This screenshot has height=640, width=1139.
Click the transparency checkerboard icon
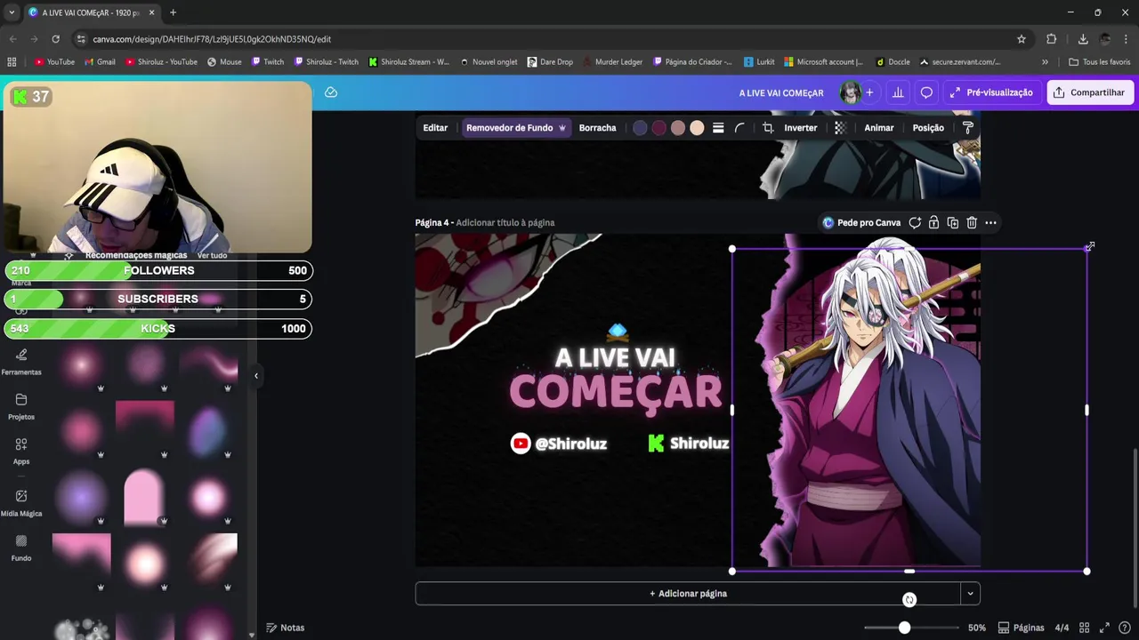839,128
